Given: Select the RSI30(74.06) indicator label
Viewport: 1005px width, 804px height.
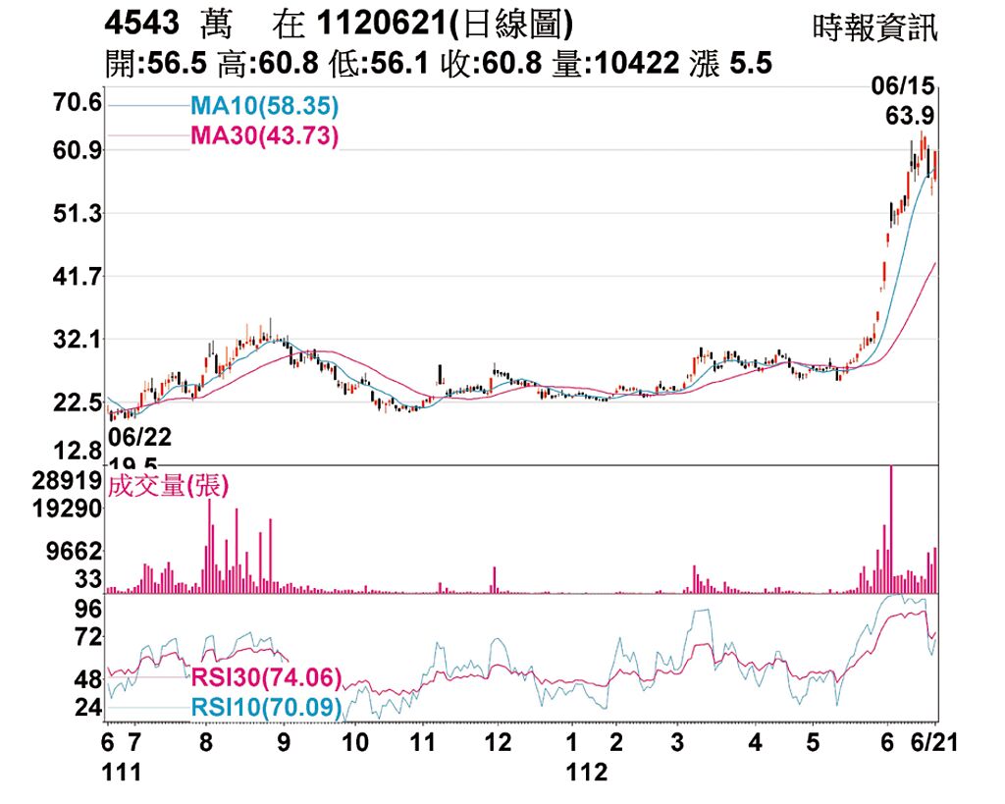Looking at the screenshot, I should (266, 676).
